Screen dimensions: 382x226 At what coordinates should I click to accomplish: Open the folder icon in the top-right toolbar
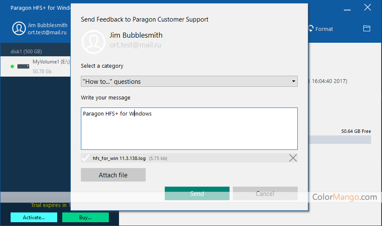point(367,28)
